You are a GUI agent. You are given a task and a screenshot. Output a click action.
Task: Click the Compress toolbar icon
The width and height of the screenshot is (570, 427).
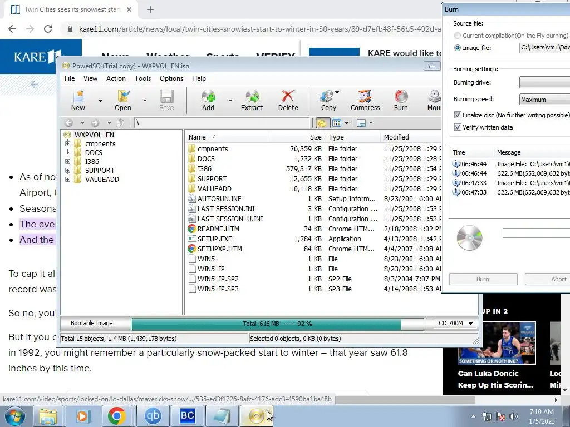coord(365,100)
